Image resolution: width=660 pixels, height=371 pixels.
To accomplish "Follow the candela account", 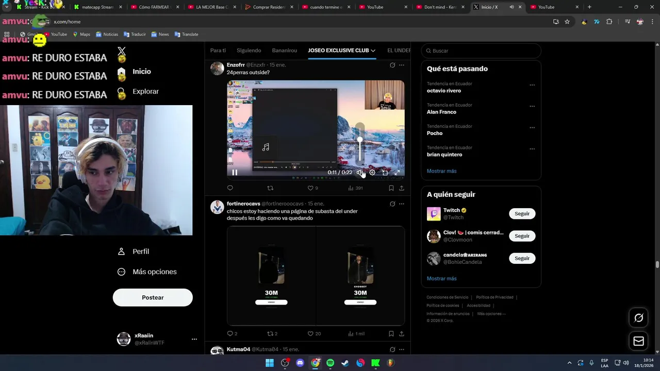I will [522, 258].
